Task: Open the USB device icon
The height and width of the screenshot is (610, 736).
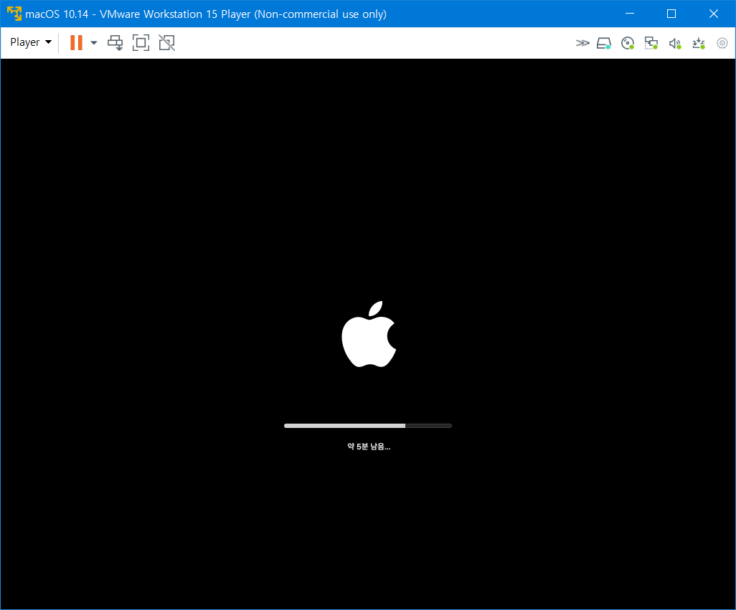Action: pyautogui.click(x=699, y=44)
